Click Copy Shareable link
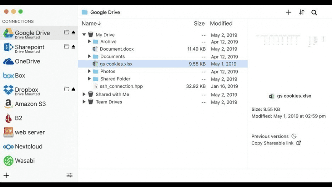Screen dimensions: 332x187 point(272,143)
